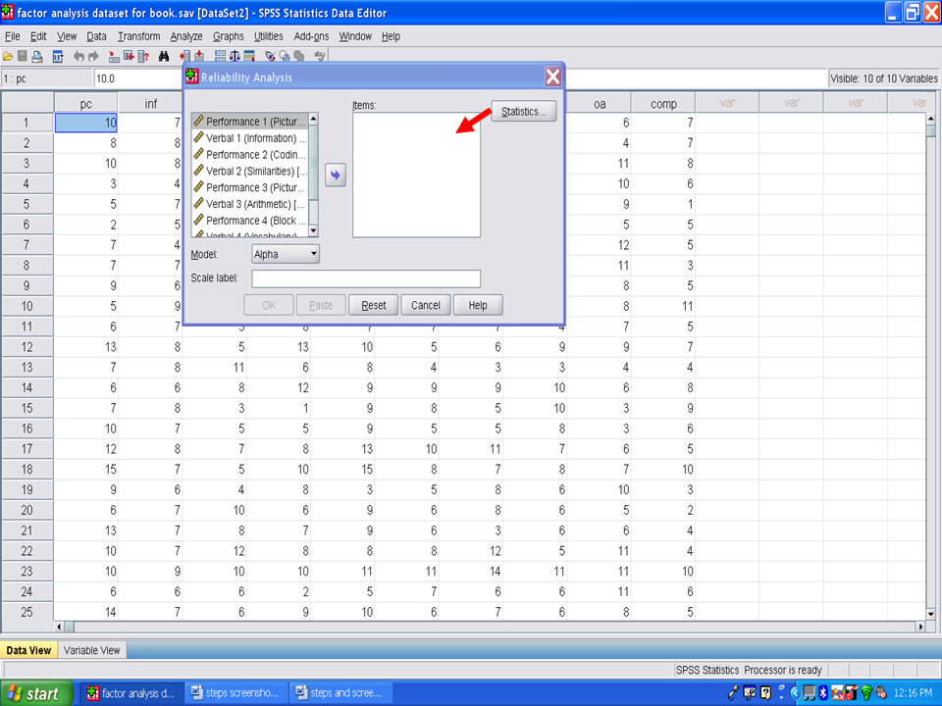Click the Statistics... button
Screen dimensions: 942x706
(x=524, y=112)
